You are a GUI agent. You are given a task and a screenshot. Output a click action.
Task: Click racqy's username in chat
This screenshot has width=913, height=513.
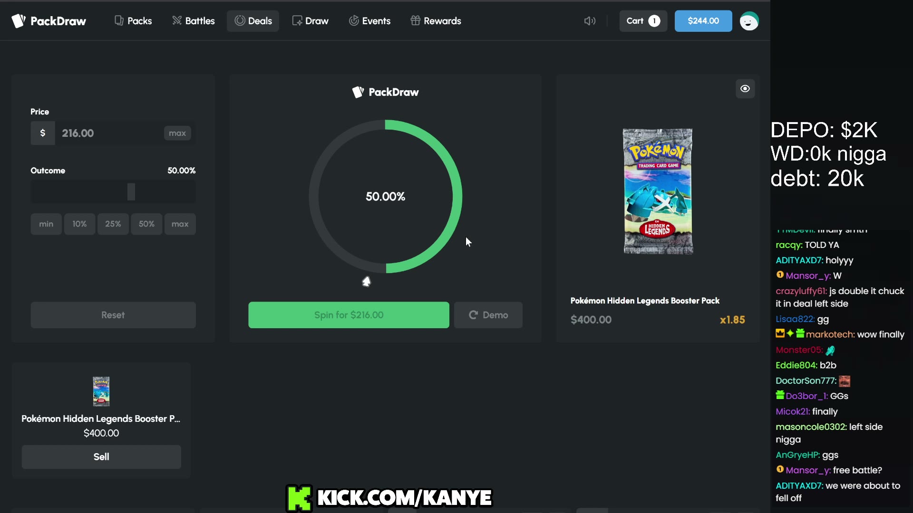pyautogui.click(x=789, y=245)
